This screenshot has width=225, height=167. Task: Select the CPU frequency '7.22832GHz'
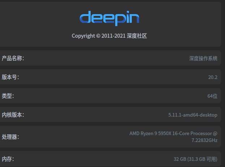204,140
